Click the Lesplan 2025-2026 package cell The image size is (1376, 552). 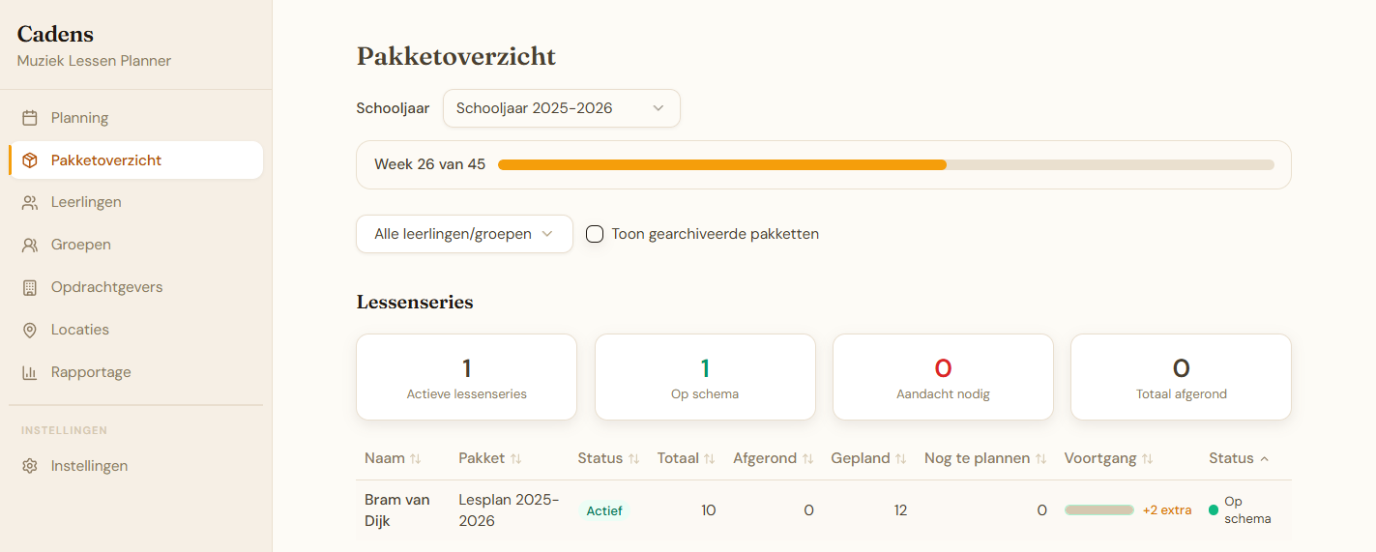click(x=509, y=510)
